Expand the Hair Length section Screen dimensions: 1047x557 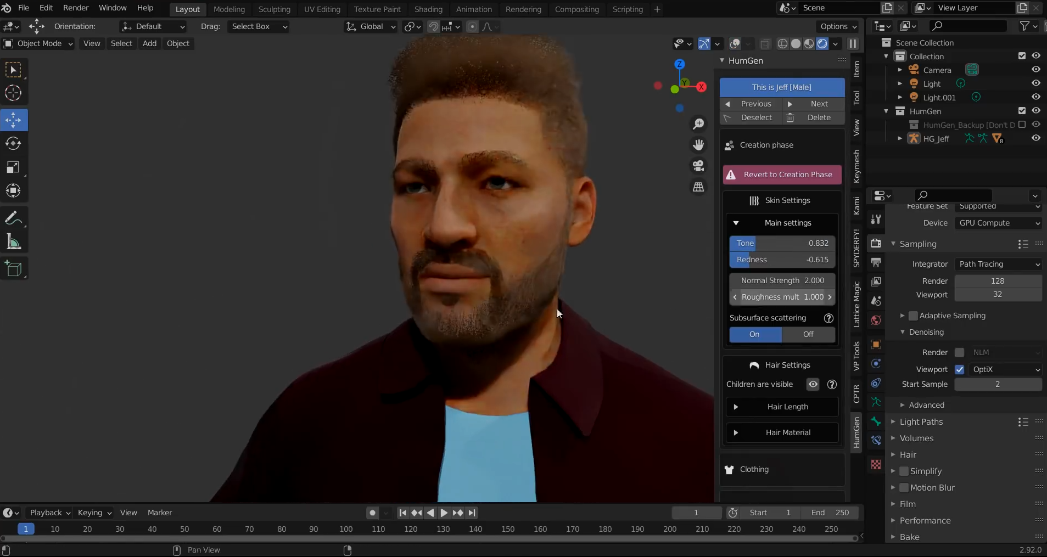pyautogui.click(x=782, y=407)
